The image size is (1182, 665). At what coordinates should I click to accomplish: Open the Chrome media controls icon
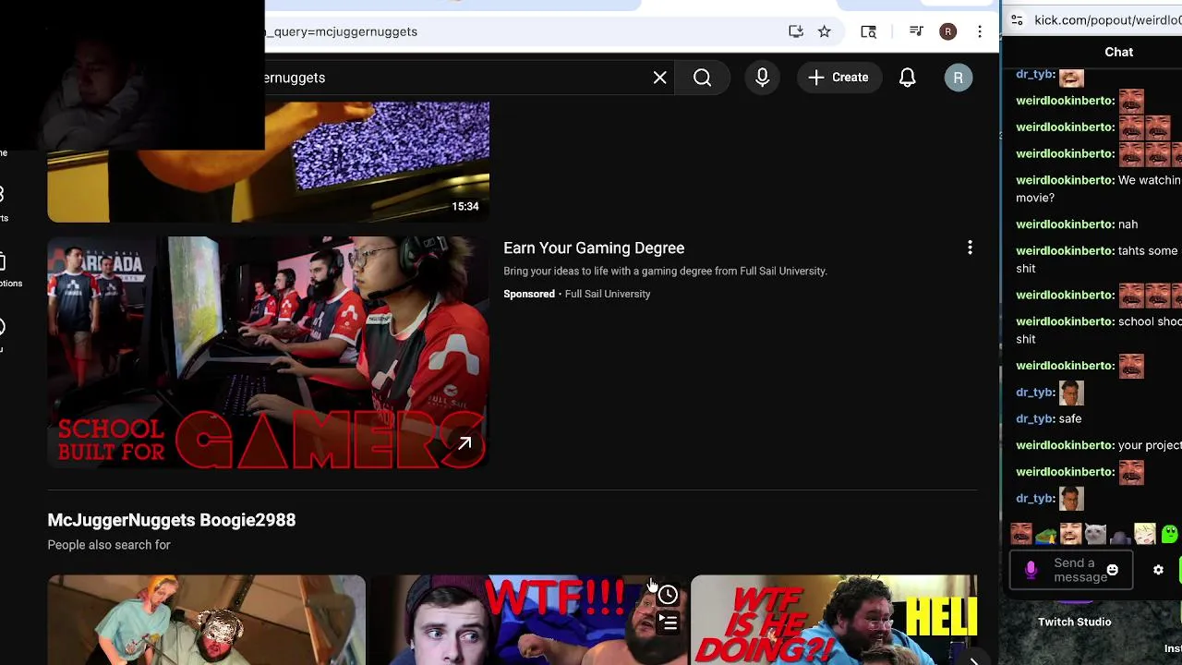tap(916, 31)
